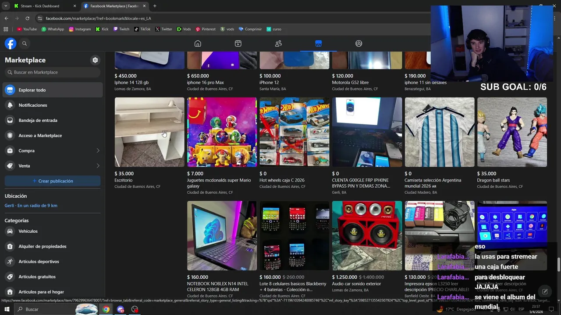
Task: Open Marketplace settings gear
Action: point(95,60)
